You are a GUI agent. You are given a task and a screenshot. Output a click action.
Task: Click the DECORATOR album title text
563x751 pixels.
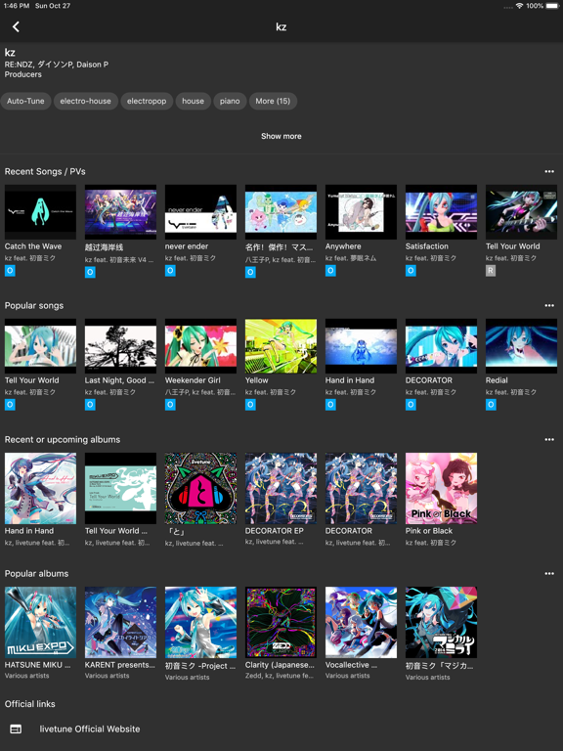coord(349,531)
